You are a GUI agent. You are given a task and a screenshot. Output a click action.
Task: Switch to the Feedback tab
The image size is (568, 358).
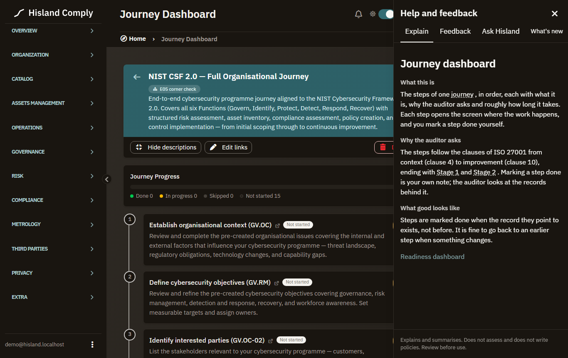coord(455,31)
